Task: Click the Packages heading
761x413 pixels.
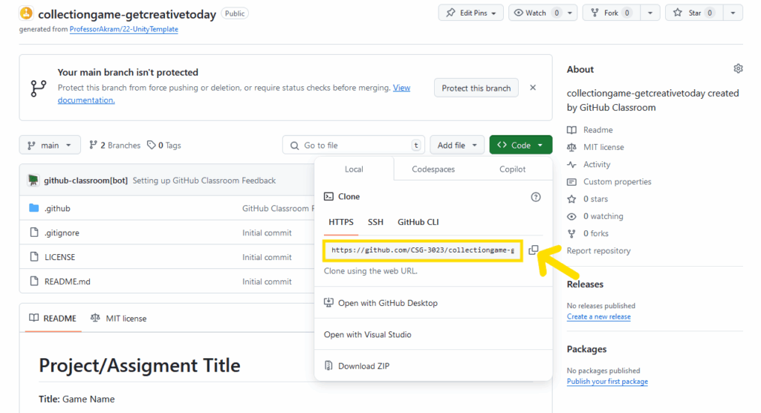Action: (x=586, y=349)
